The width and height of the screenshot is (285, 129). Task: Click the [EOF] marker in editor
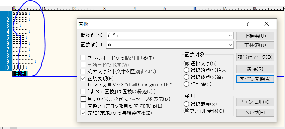[20, 74]
